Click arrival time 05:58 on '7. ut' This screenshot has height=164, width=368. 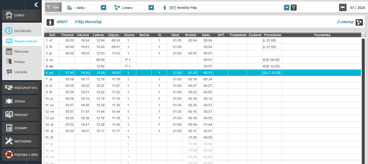pos(70,79)
